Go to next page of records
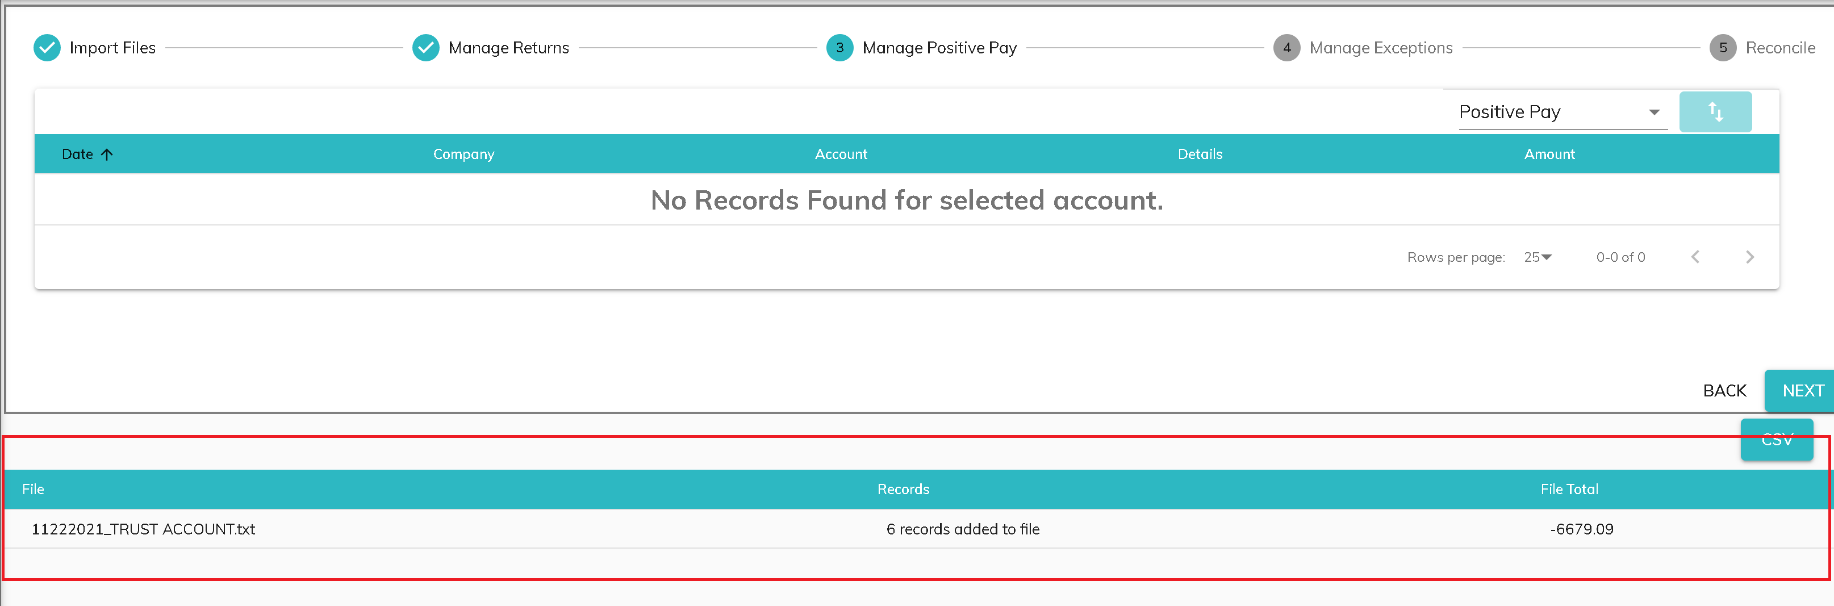 tap(1749, 257)
